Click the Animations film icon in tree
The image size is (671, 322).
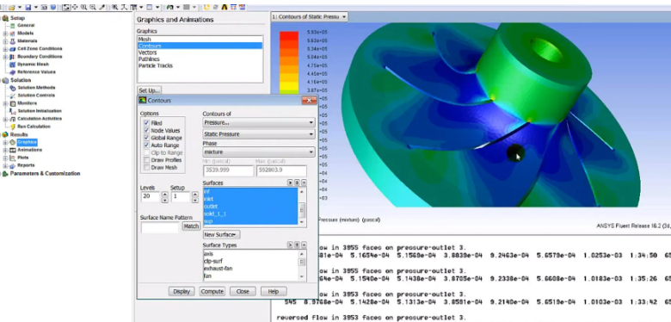[12, 150]
